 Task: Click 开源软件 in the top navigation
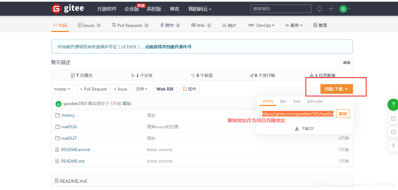107,9
